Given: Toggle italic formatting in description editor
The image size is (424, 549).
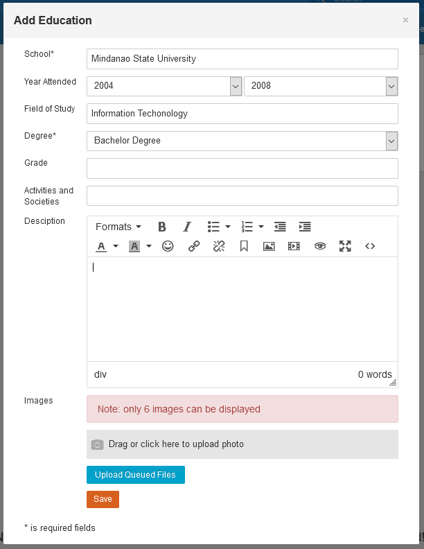Looking at the screenshot, I should (186, 227).
